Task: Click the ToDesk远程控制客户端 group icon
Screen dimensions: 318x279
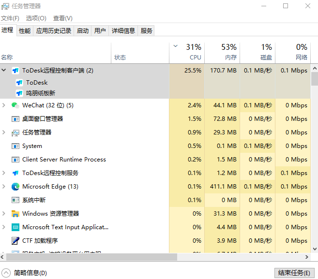Action: click(x=15, y=71)
